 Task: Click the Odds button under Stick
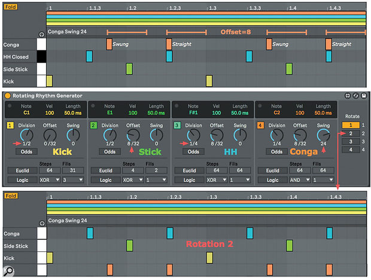pyautogui.click(x=110, y=151)
